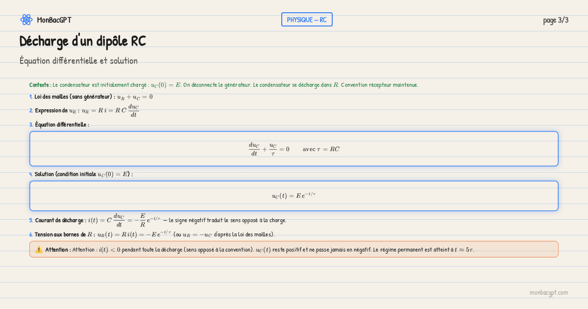The height and width of the screenshot is (309, 588).
Task: Select step 1 Loi des mailles
Action: (74, 97)
